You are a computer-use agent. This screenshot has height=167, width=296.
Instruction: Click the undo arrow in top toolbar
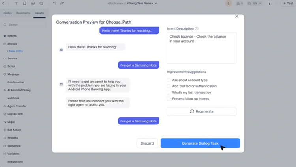[54, 3]
